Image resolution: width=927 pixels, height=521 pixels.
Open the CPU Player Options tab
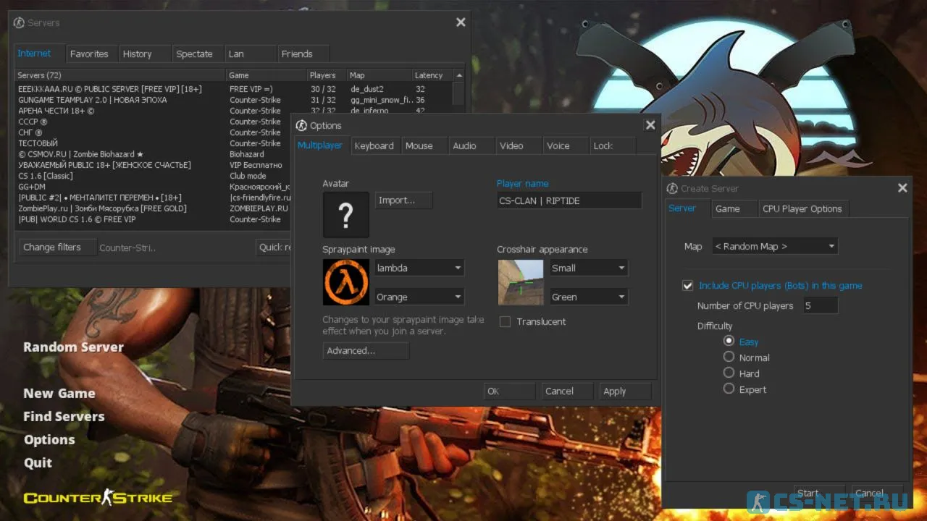pos(802,209)
